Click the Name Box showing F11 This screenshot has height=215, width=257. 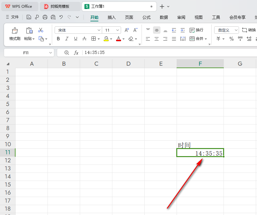pos(26,53)
